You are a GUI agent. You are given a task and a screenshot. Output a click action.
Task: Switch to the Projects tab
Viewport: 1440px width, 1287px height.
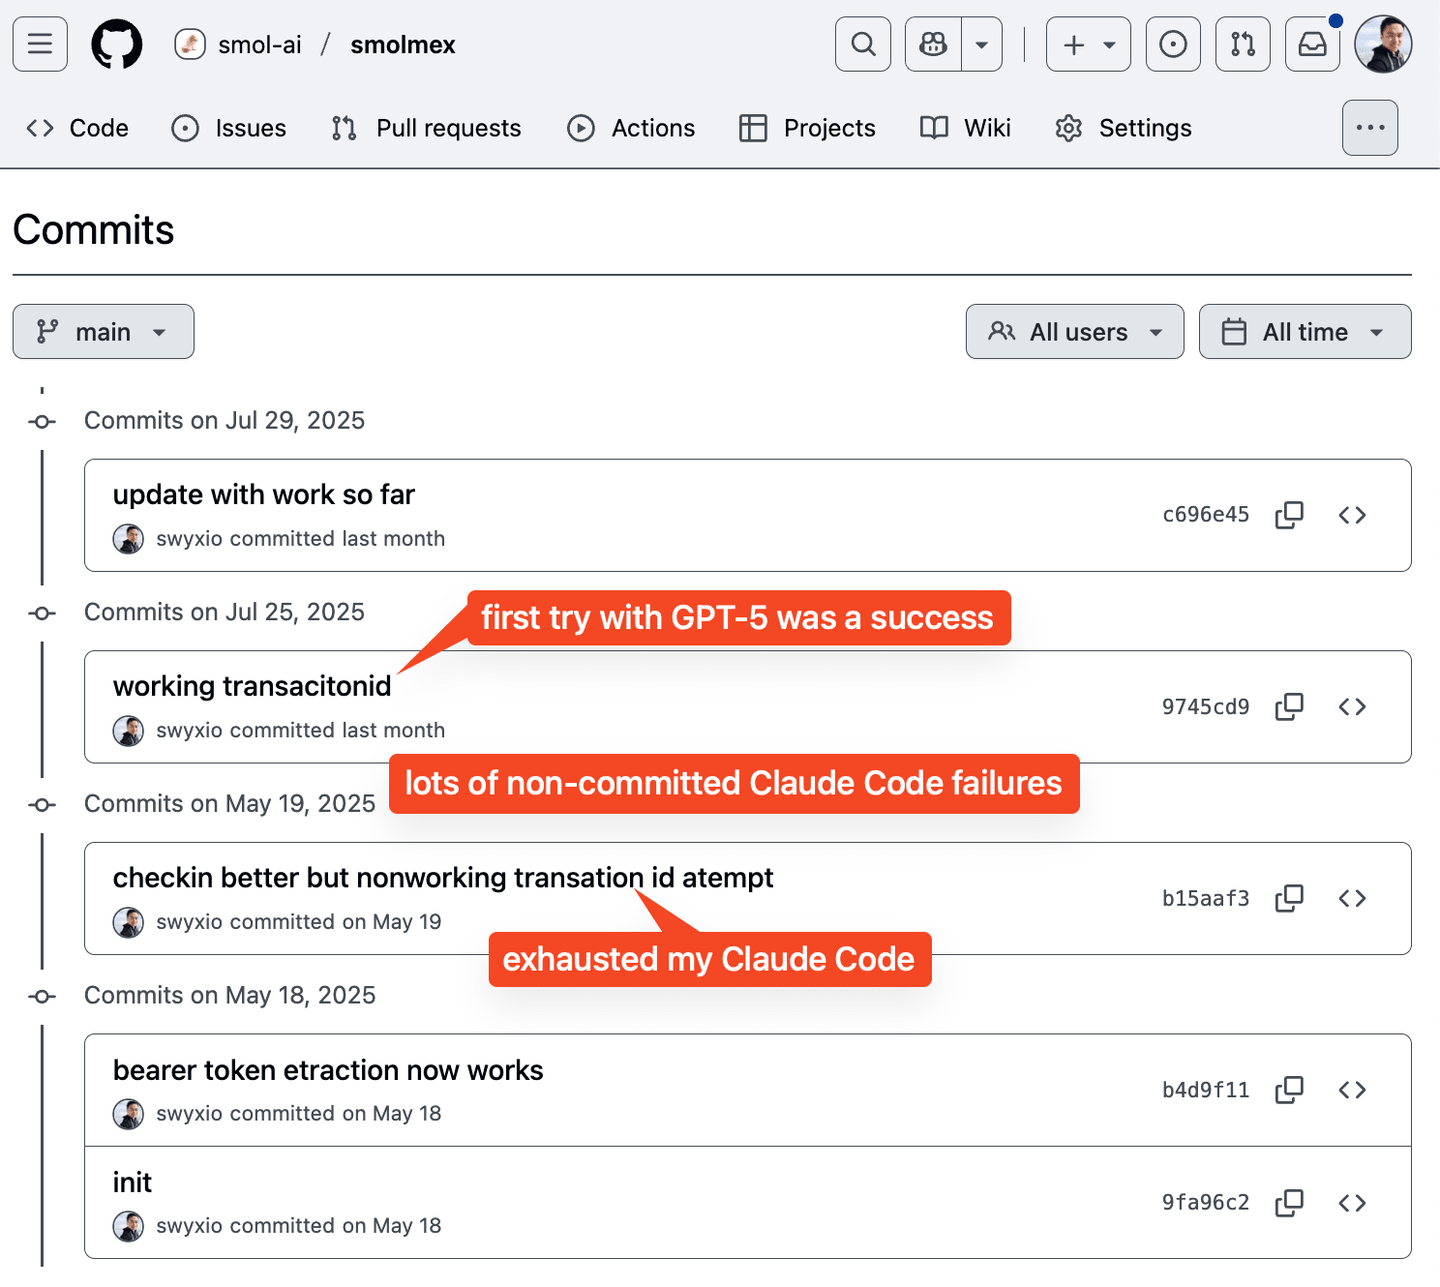[x=807, y=128]
